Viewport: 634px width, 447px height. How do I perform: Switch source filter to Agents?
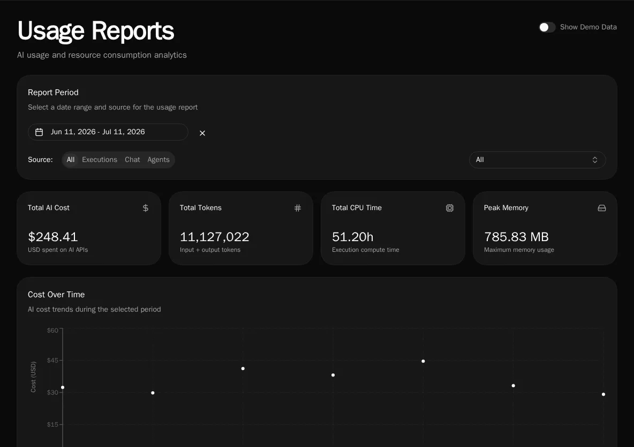pos(159,159)
